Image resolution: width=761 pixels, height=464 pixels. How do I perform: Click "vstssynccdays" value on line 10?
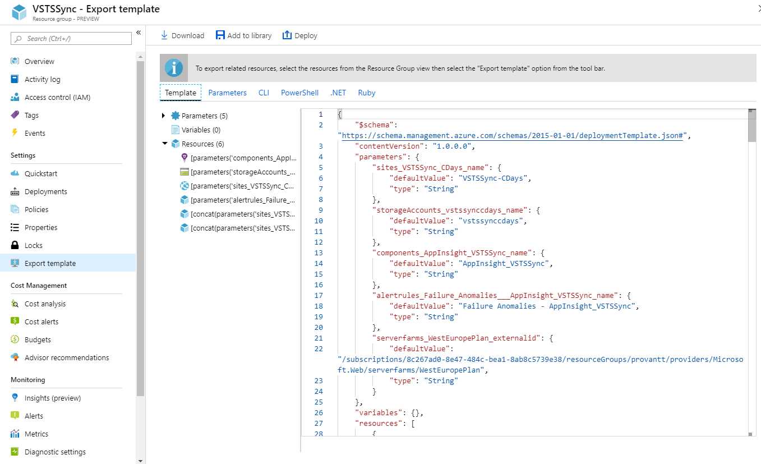491,220
